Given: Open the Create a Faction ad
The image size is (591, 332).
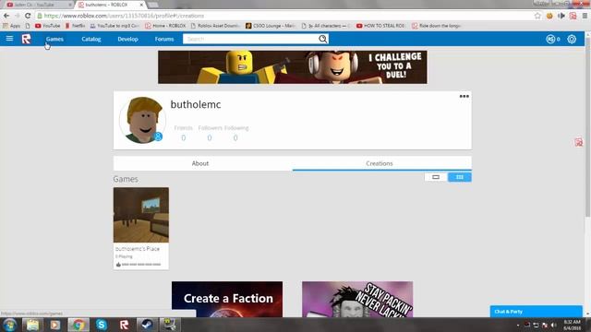Looking at the screenshot, I should (227, 299).
